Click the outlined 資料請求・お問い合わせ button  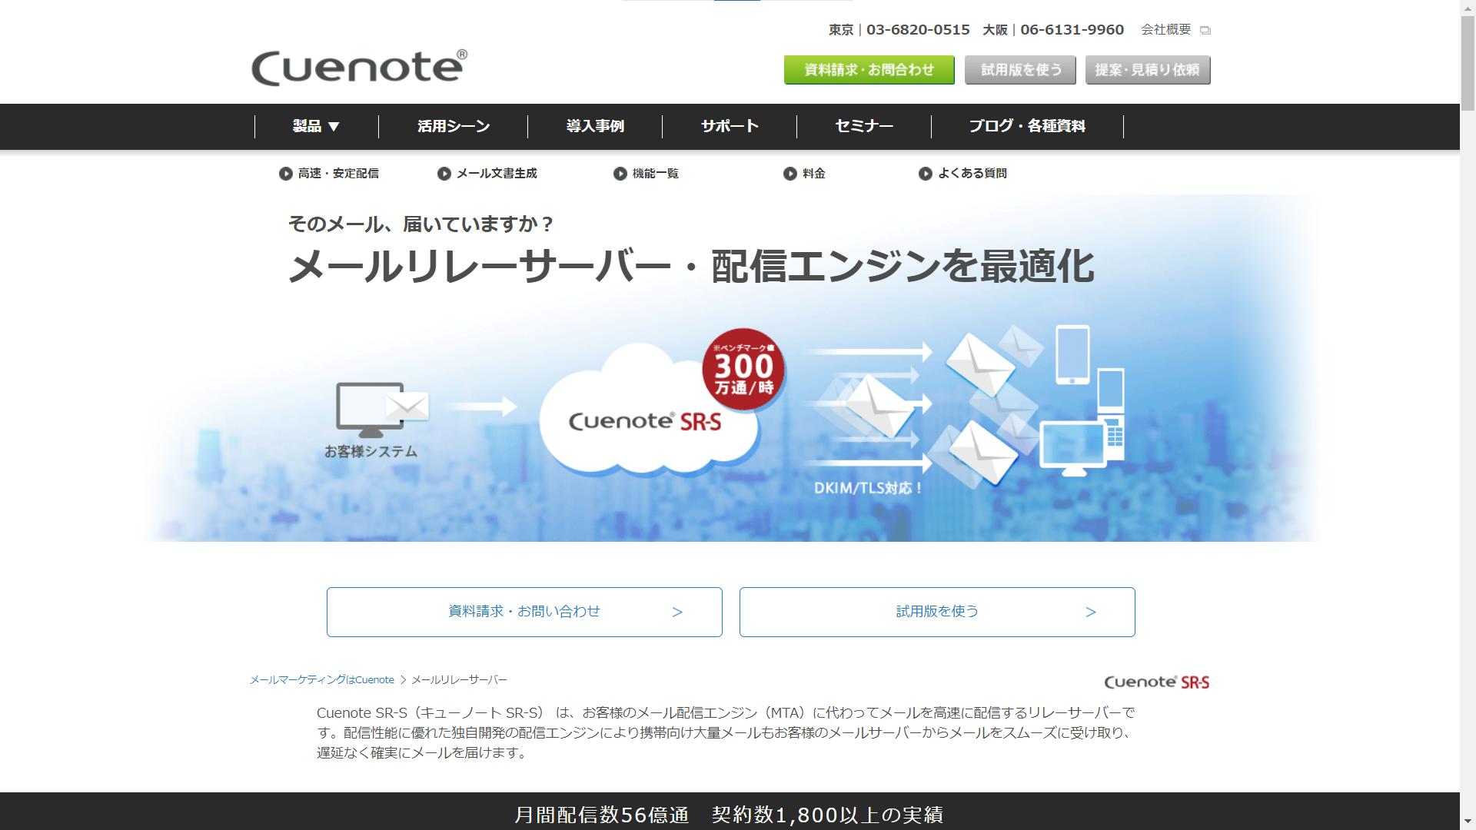click(524, 612)
